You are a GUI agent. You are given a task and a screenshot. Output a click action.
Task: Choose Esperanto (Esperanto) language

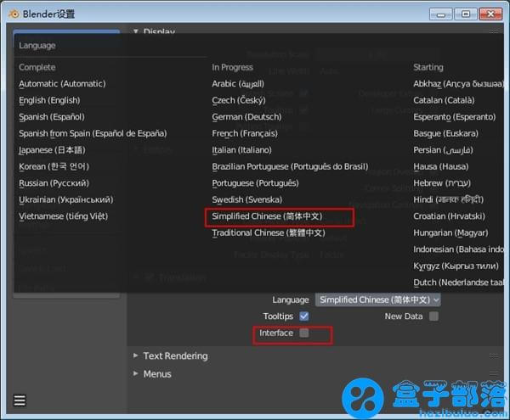point(455,117)
